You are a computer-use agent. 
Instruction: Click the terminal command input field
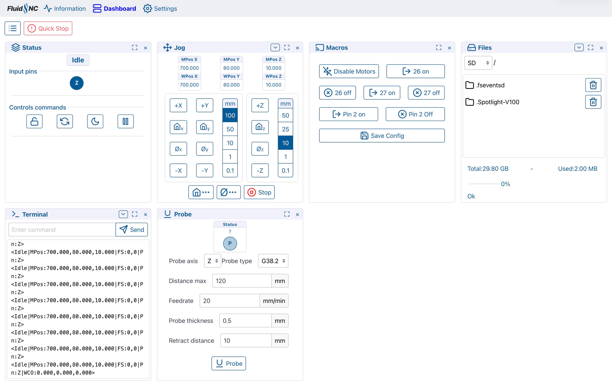62,230
